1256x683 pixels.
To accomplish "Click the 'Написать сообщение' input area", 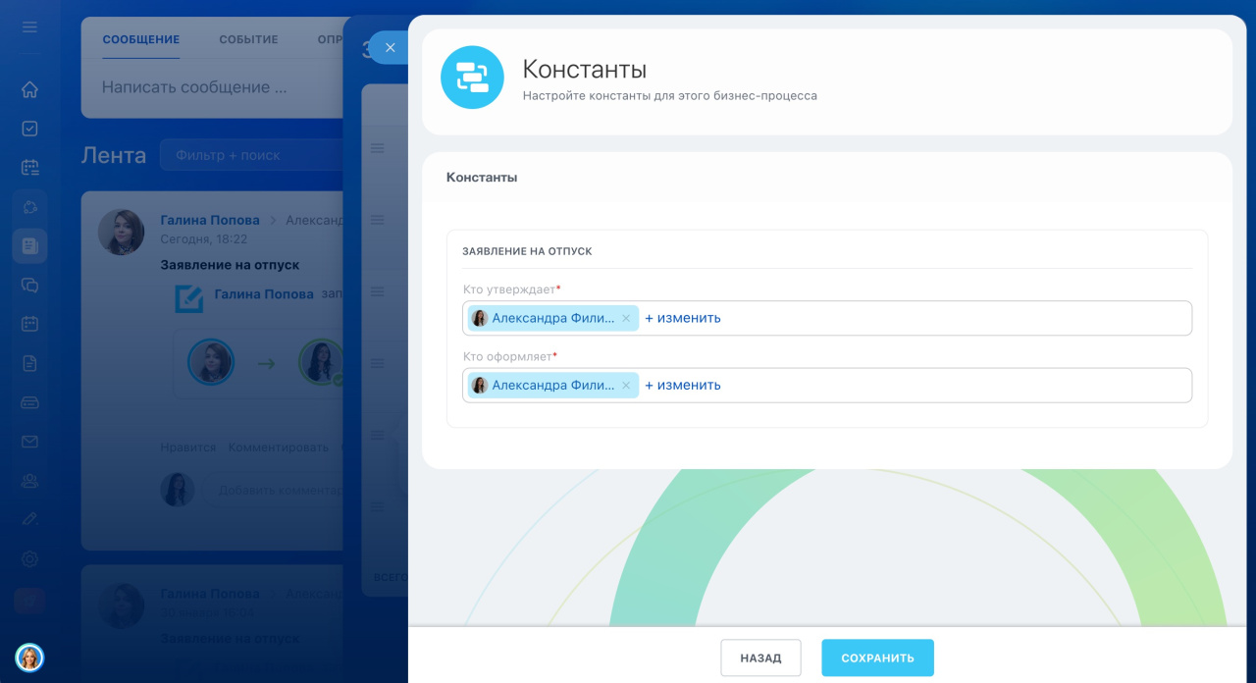I will 194,87.
